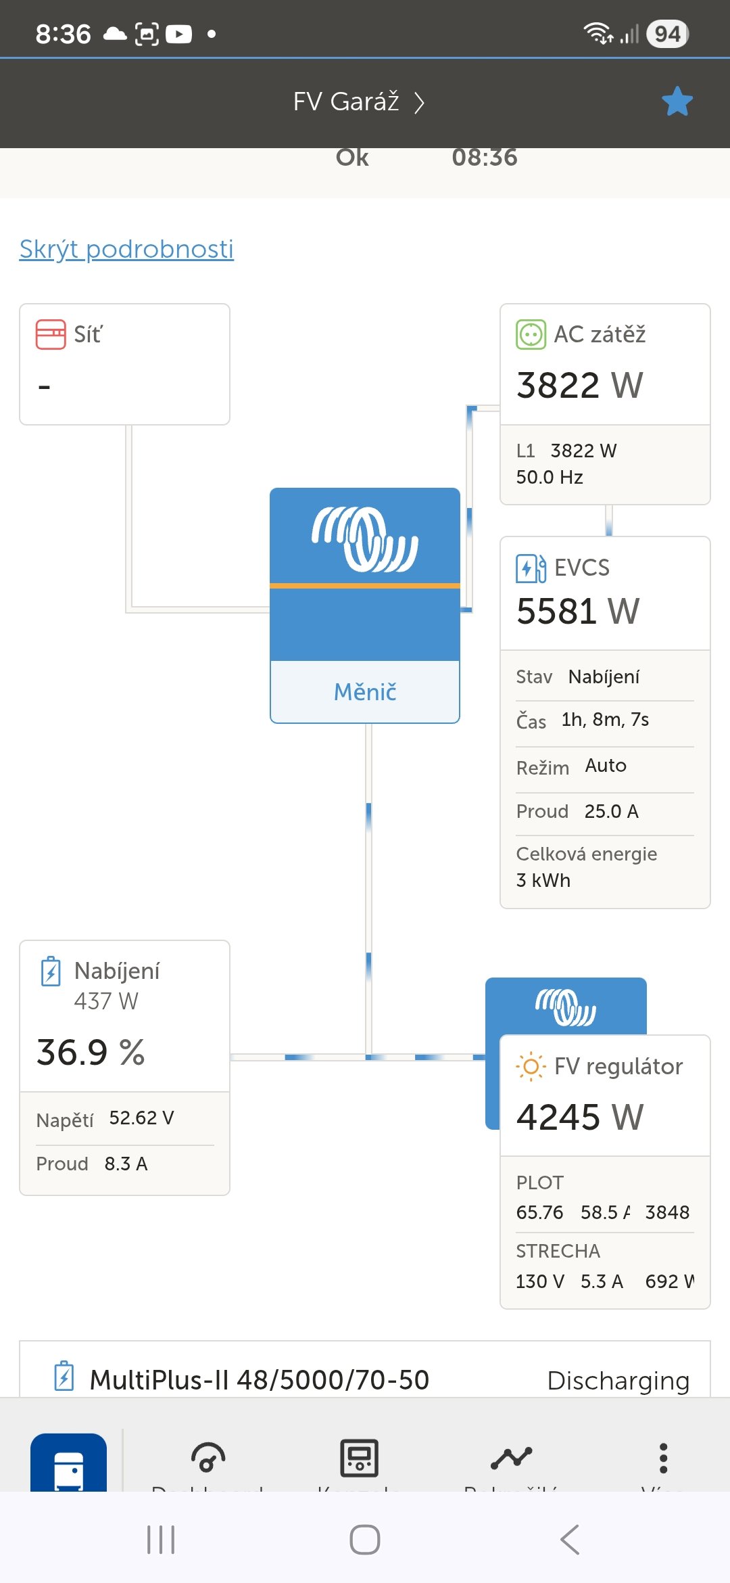730x1583 pixels.
Task: Expand the FV Garáž site chevron
Action: tap(420, 103)
